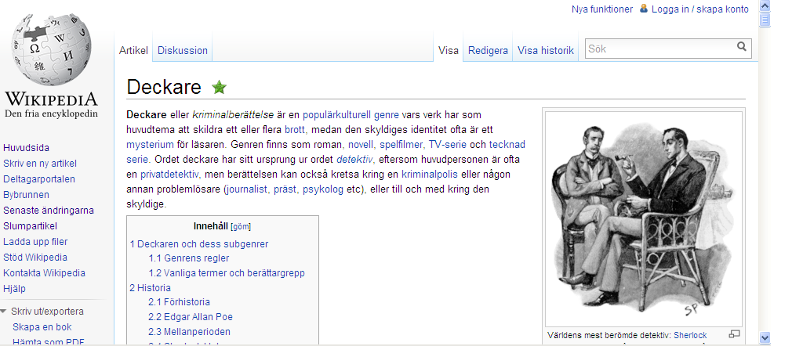The image size is (803, 346).
Task: Jump to 2.2 Edgar Allan Poe
Action: pyautogui.click(x=191, y=317)
